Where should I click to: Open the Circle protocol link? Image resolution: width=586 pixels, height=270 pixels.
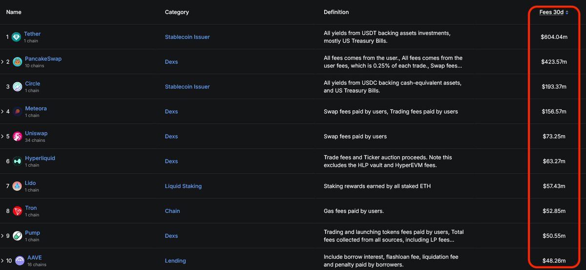pyautogui.click(x=32, y=84)
